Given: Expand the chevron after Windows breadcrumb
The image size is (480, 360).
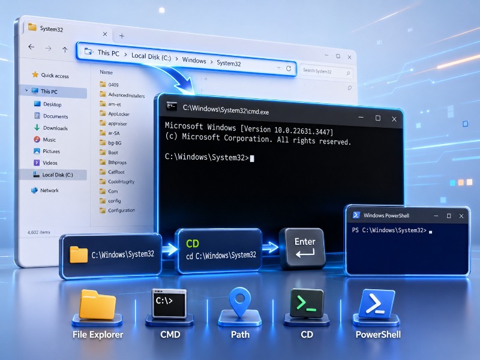Looking at the screenshot, I should pos(212,62).
